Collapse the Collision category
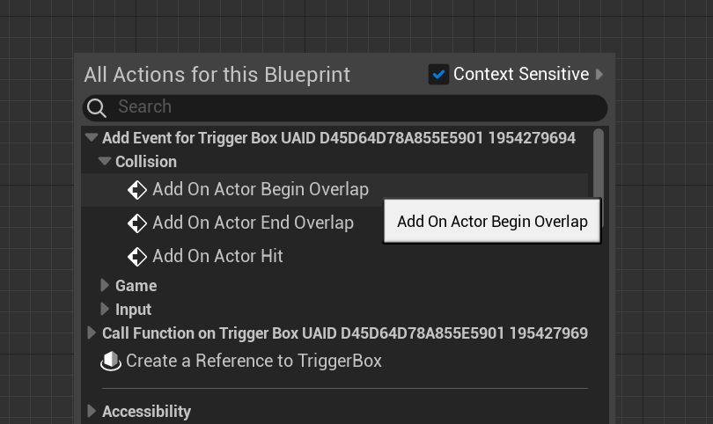 click(x=105, y=162)
